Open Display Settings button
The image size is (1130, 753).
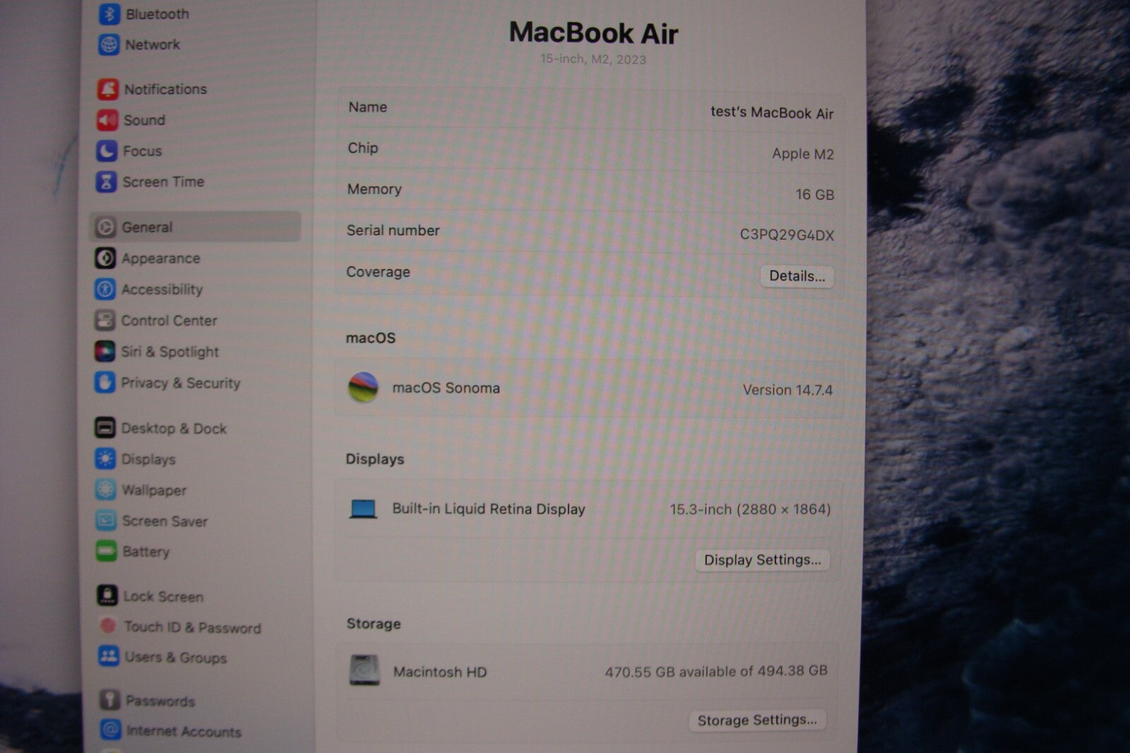click(762, 560)
